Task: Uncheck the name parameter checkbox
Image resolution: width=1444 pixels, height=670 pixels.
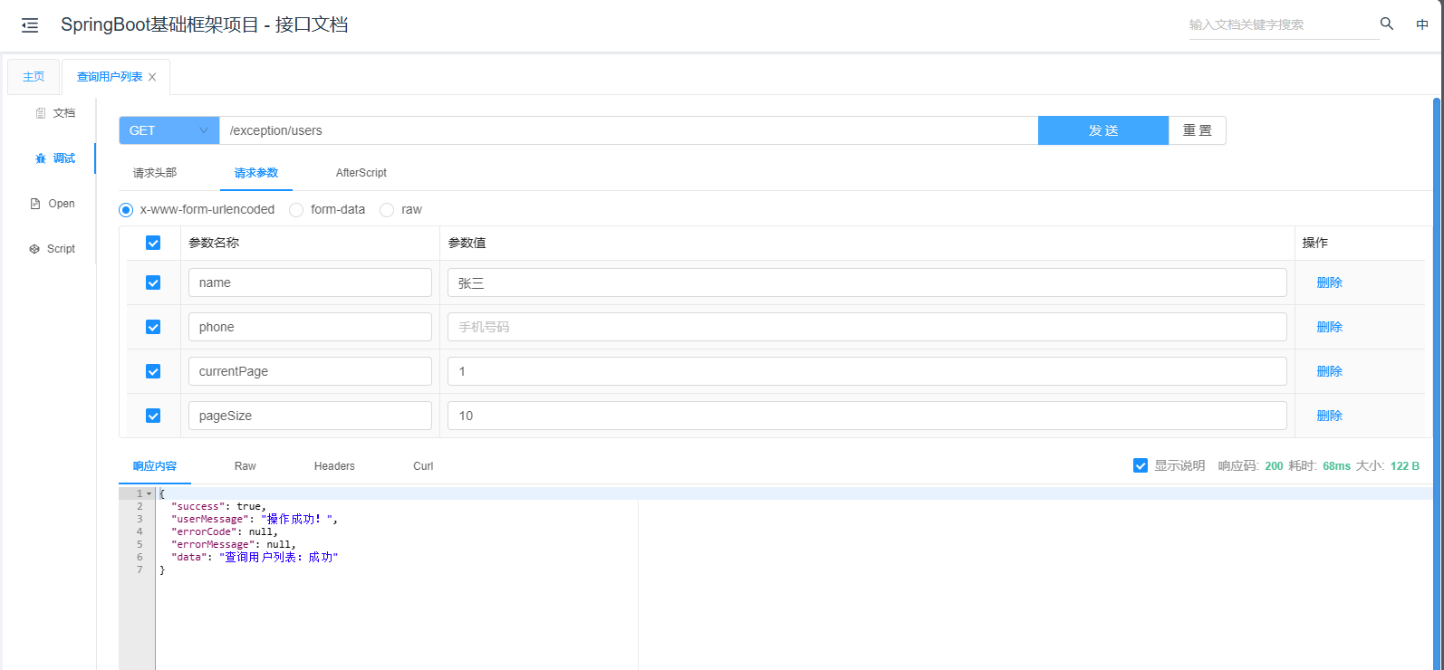Action: point(153,282)
